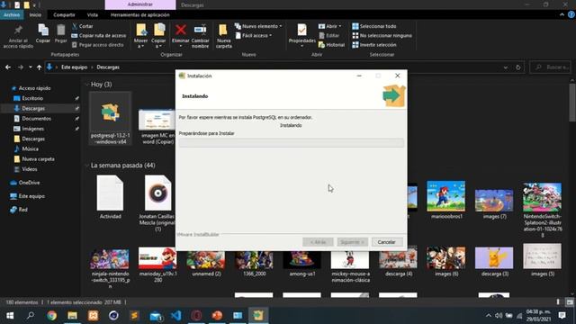
Task: Click the Administrar contextual tab
Action: [140, 4]
